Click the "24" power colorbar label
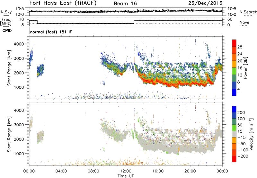Image resolution: width=257 pixels, height=178 pixels. tap(240, 54)
